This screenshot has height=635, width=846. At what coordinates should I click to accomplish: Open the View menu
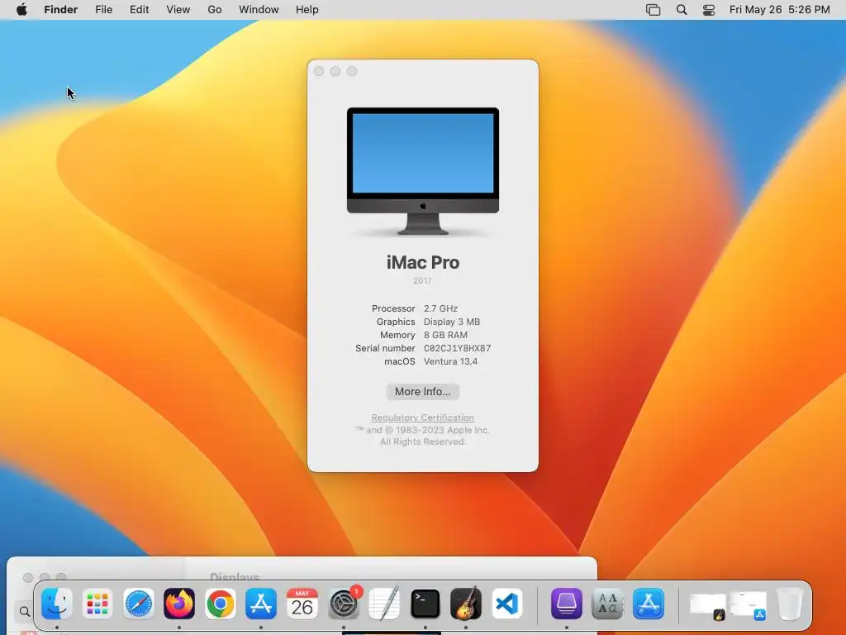coord(178,10)
